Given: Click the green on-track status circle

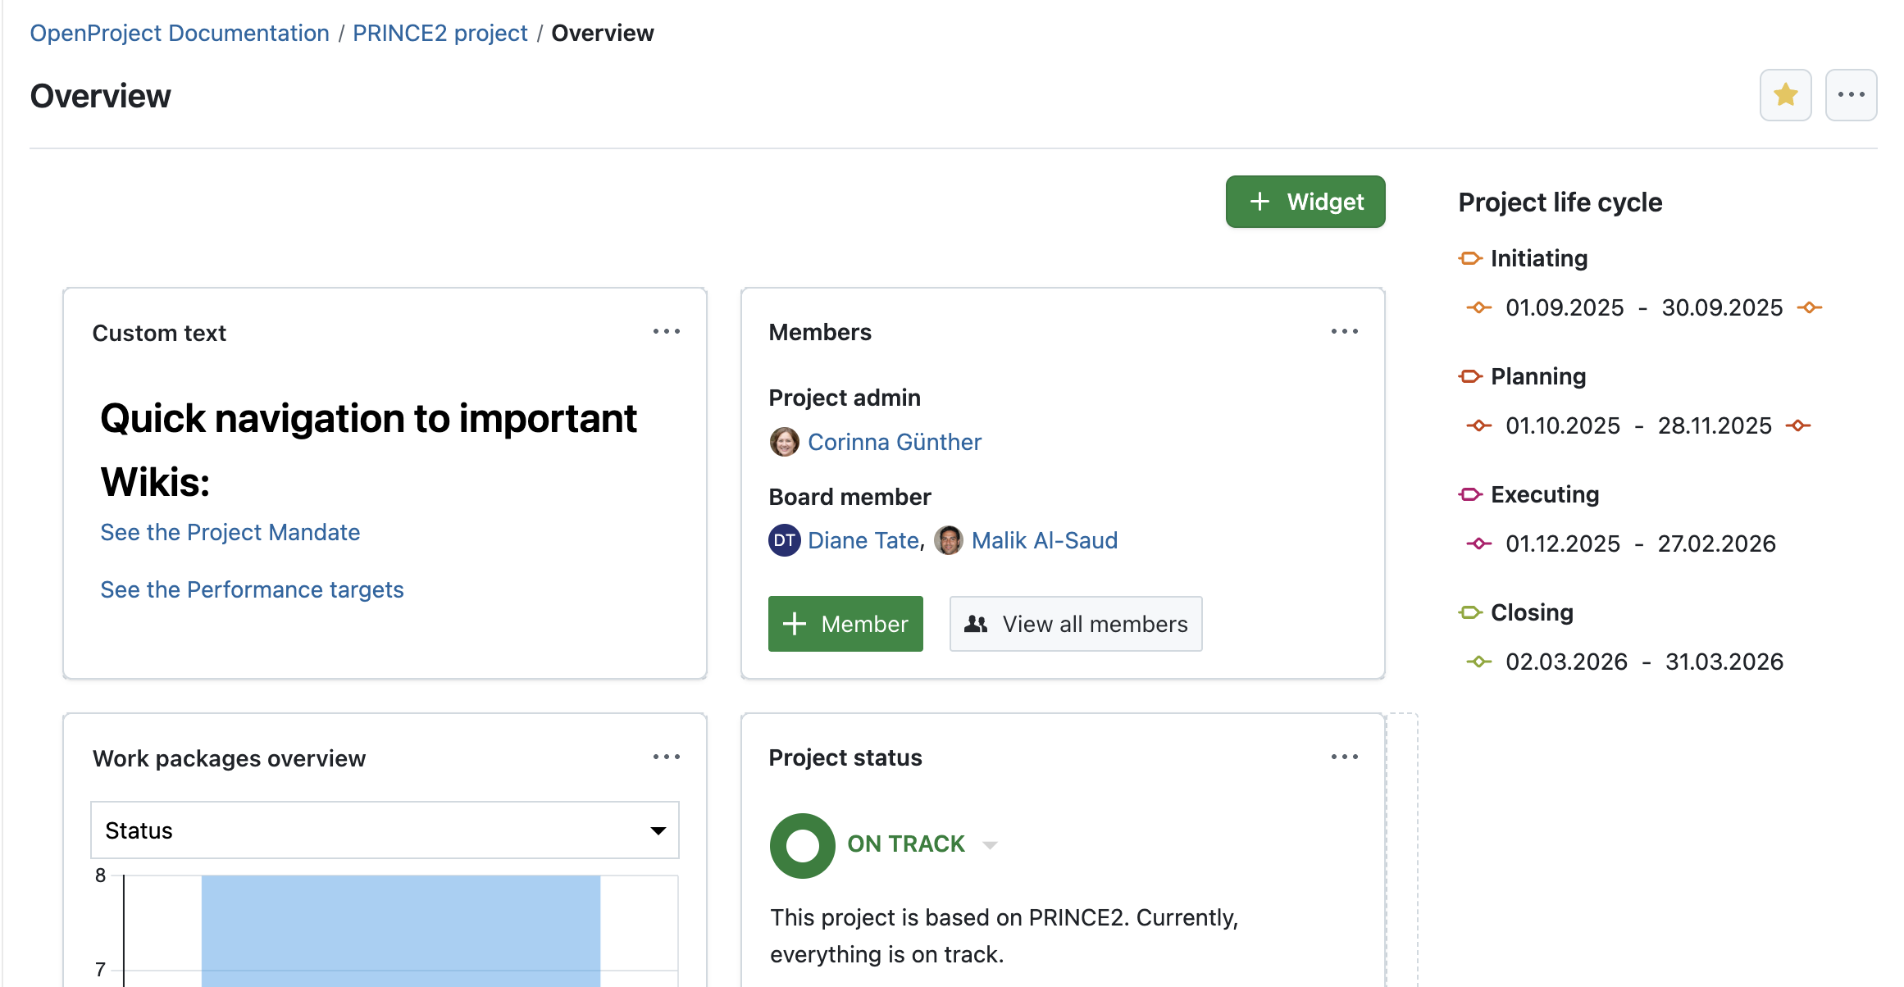Looking at the screenshot, I should pyautogui.click(x=802, y=845).
